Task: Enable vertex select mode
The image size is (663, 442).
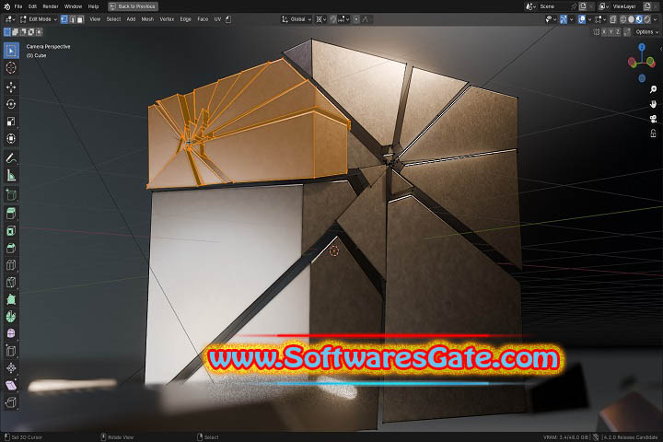Action: [x=64, y=19]
